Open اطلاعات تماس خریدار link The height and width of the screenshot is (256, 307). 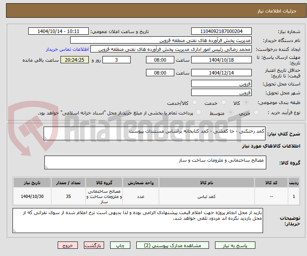click(x=67, y=49)
